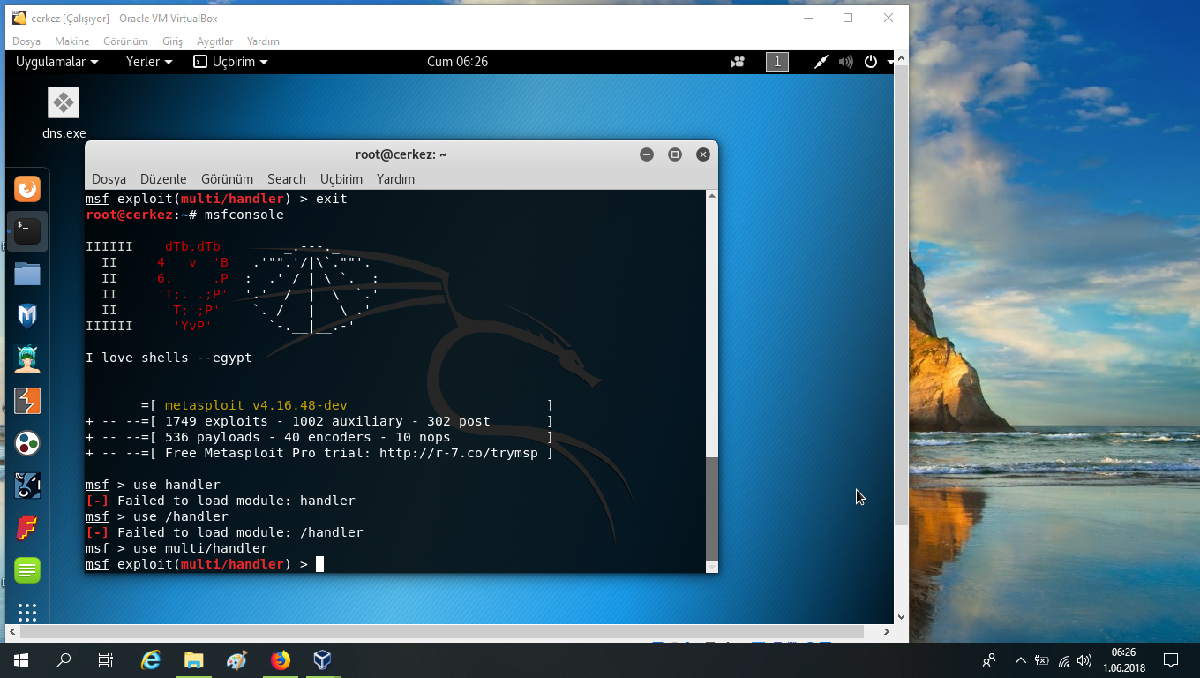The height and width of the screenshot is (678, 1200).
Task: Open the terminal Yardım menu
Action: (395, 178)
